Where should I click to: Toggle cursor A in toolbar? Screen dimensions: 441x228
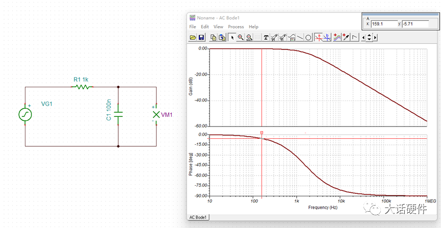pos(319,37)
